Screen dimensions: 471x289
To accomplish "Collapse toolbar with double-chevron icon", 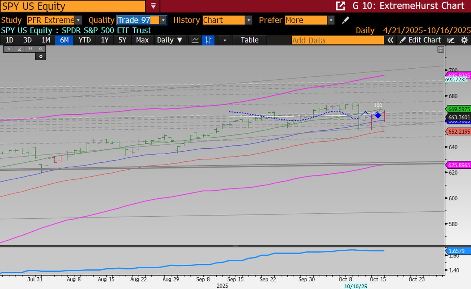I will pos(391,40).
